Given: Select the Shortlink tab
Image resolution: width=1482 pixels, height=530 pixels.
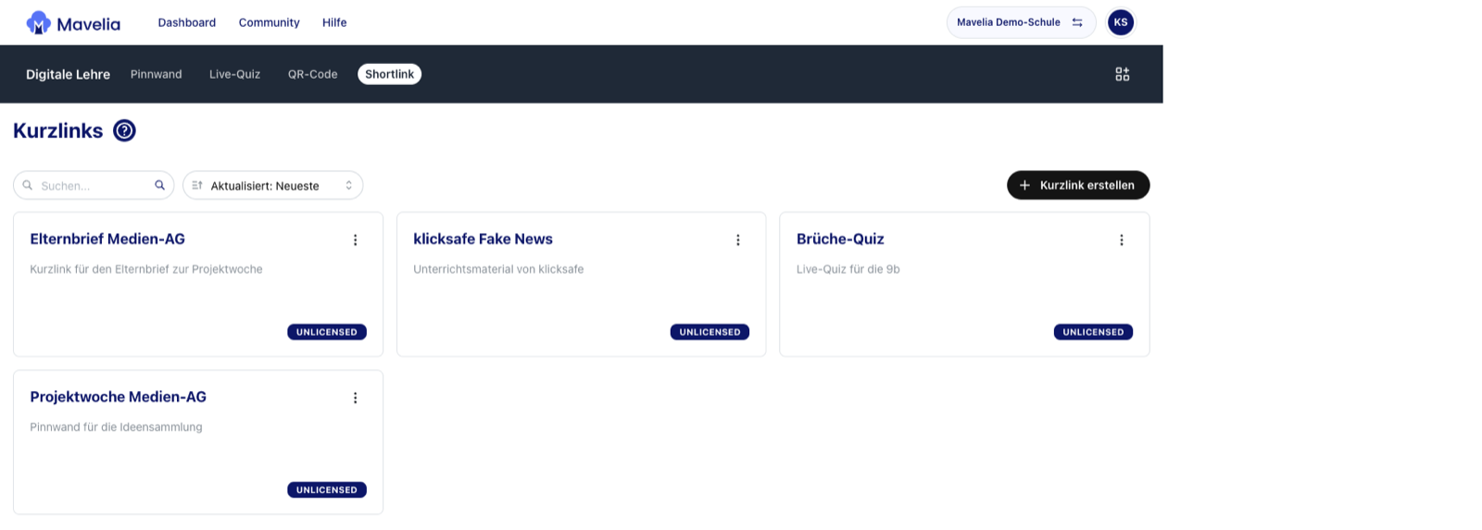Looking at the screenshot, I should pyautogui.click(x=389, y=74).
